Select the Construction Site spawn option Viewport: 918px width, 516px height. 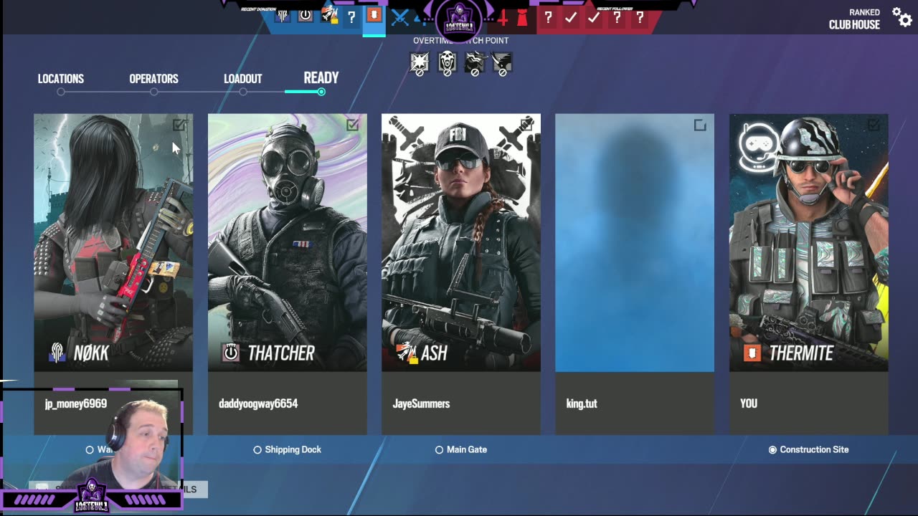pyautogui.click(x=808, y=449)
